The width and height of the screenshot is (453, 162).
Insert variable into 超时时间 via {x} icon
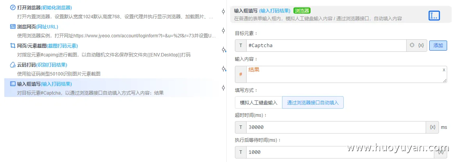click(x=432, y=127)
